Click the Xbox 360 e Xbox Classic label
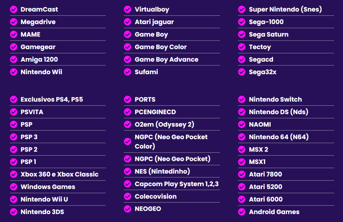The image size is (343, 222). 59,174
